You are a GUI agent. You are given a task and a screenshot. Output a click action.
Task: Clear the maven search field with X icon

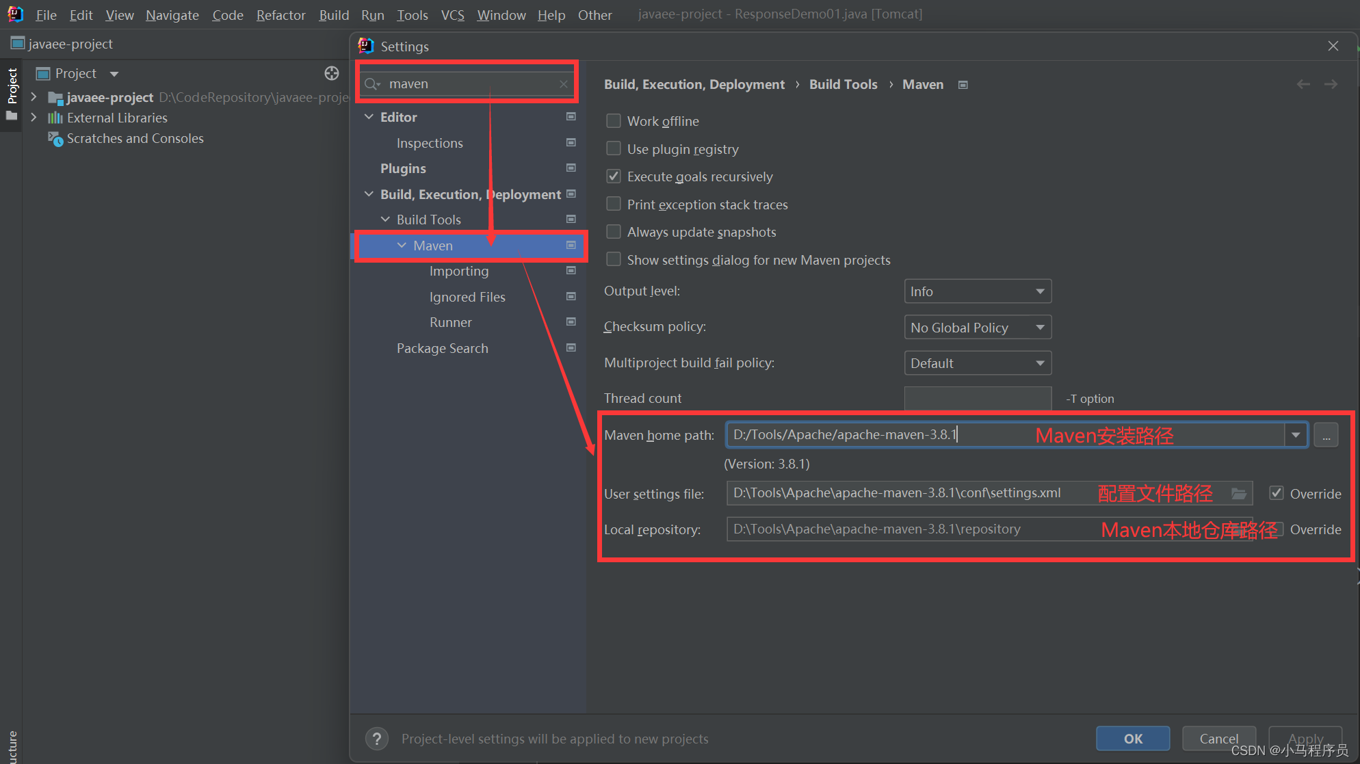point(563,83)
